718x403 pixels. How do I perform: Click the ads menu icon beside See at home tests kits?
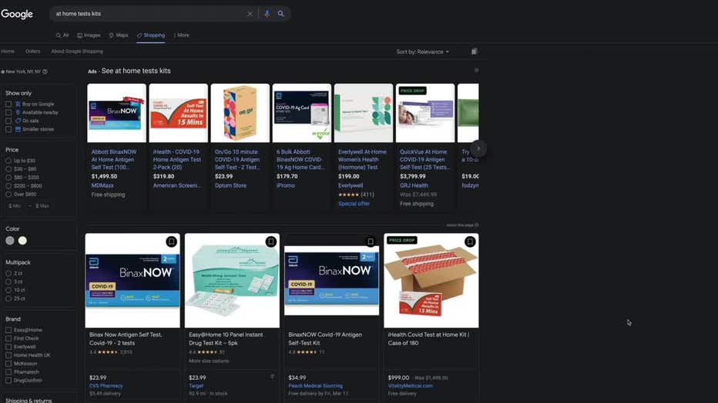(476, 70)
